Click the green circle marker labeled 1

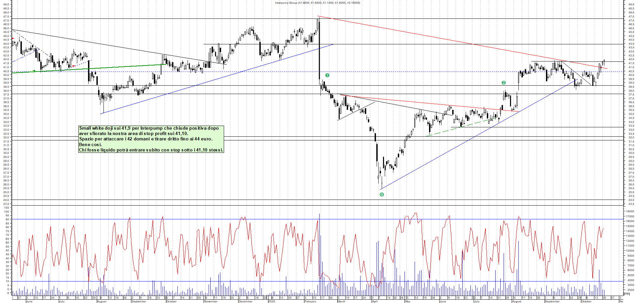(327, 75)
